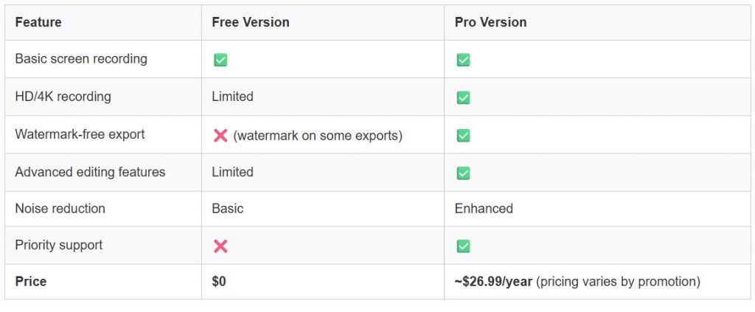Select the Feature column header
This screenshot has height=312, width=755.
click(x=38, y=22)
